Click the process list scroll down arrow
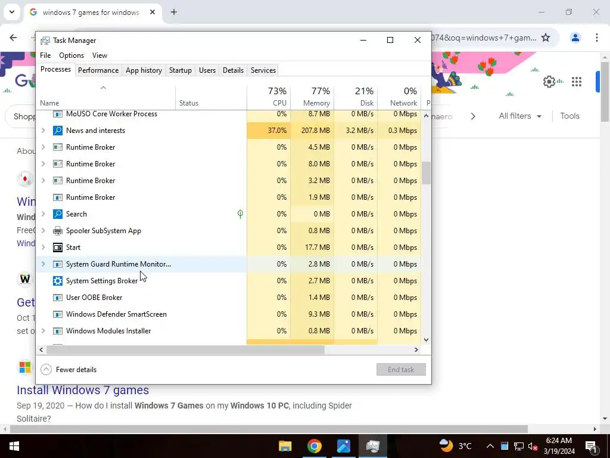This screenshot has height=458, width=610. pyautogui.click(x=426, y=339)
